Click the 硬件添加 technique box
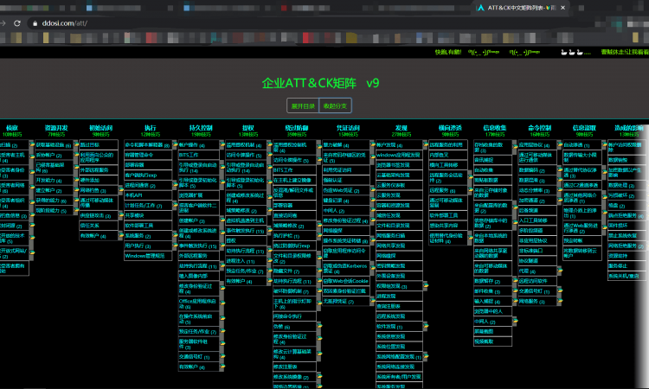The height and width of the screenshot is (389, 649). pyautogui.click(x=99, y=181)
